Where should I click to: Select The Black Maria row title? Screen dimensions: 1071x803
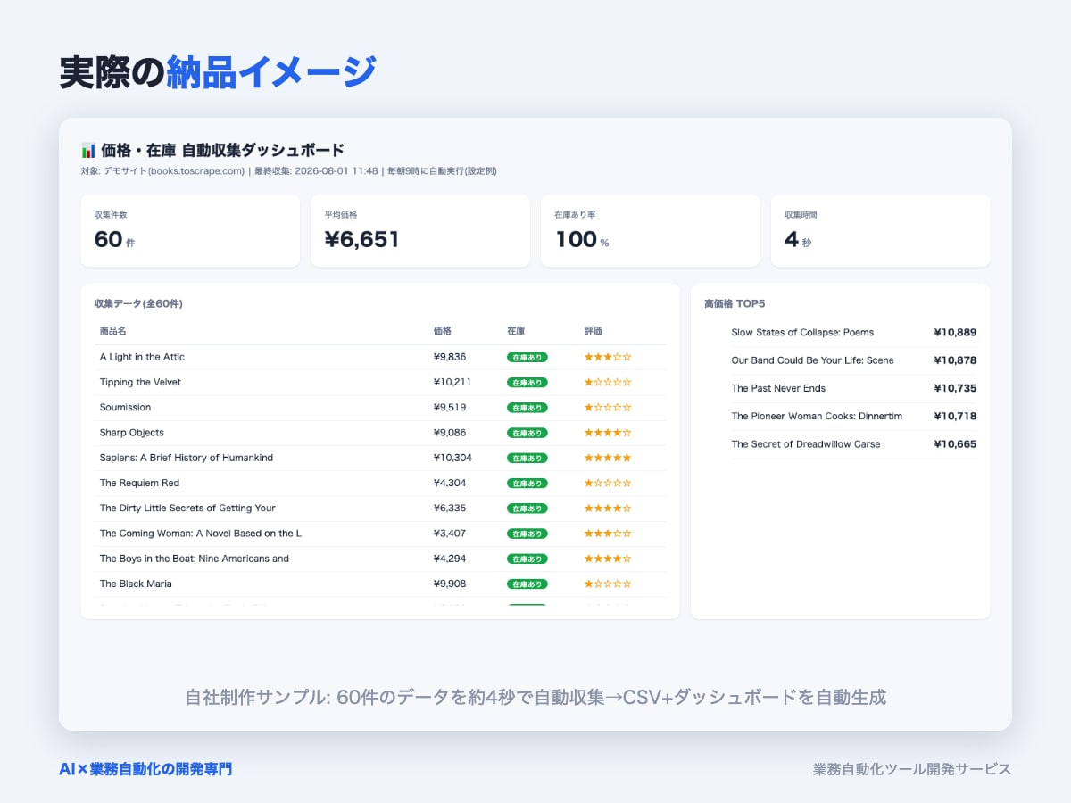pyautogui.click(x=136, y=584)
